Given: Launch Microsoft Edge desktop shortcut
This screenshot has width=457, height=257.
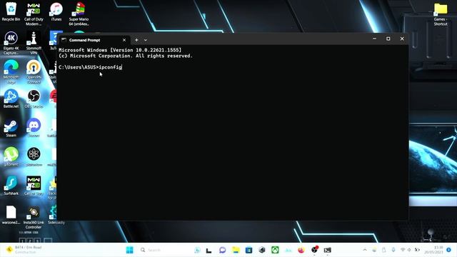Looking at the screenshot, I should (11, 71).
